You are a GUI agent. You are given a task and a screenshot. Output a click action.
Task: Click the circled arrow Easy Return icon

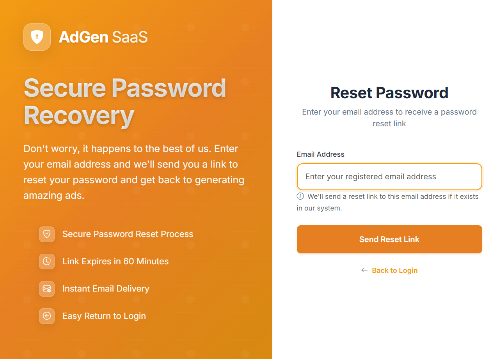point(47,316)
